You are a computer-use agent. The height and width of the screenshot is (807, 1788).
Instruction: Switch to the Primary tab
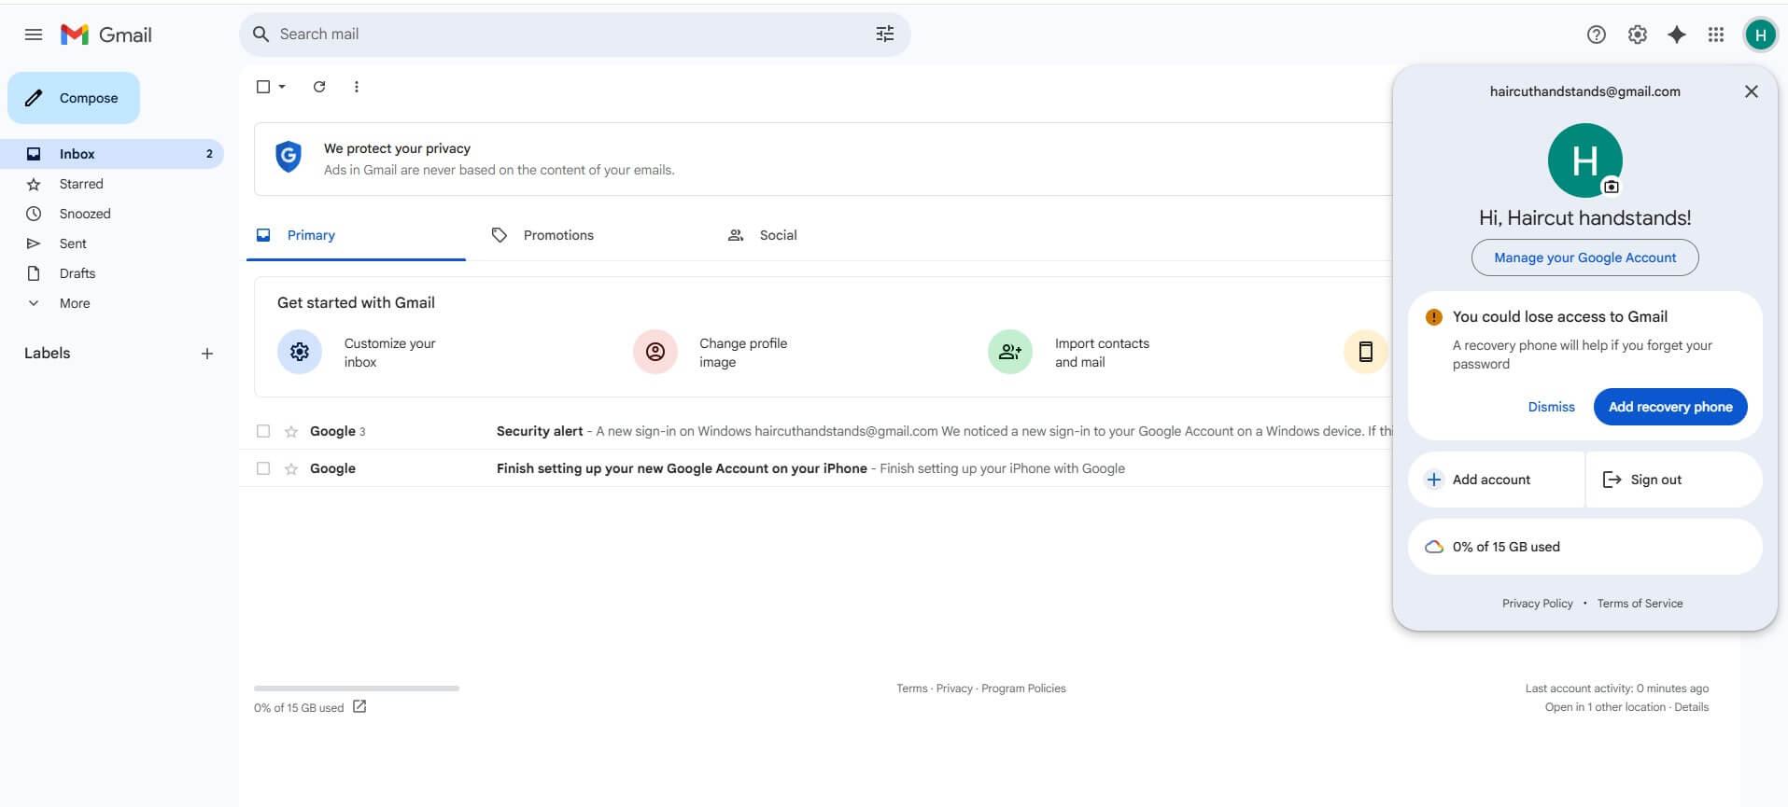tap(356, 235)
